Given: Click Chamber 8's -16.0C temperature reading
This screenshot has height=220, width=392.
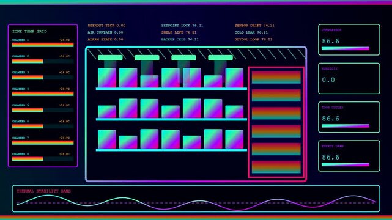Looking at the screenshot, I should click(x=64, y=154).
